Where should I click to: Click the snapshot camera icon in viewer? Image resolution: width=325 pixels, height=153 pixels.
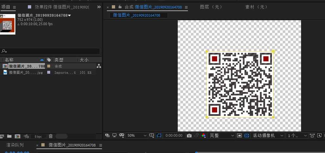(x=189, y=135)
